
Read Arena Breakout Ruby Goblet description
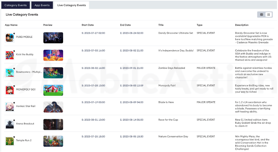point(253,123)
